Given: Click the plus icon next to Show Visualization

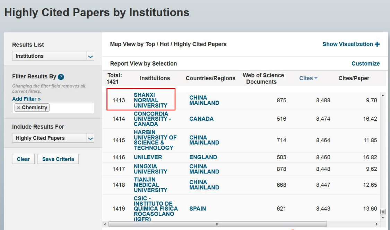Looking at the screenshot, I should click(377, 44).
